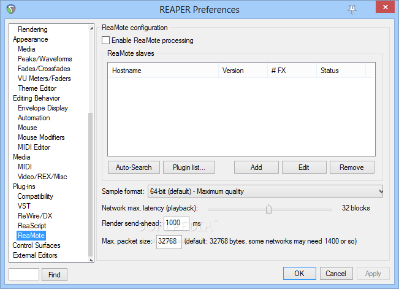399x289 pixels.
Task: Click the Version column header
Action: click(243, 71)
